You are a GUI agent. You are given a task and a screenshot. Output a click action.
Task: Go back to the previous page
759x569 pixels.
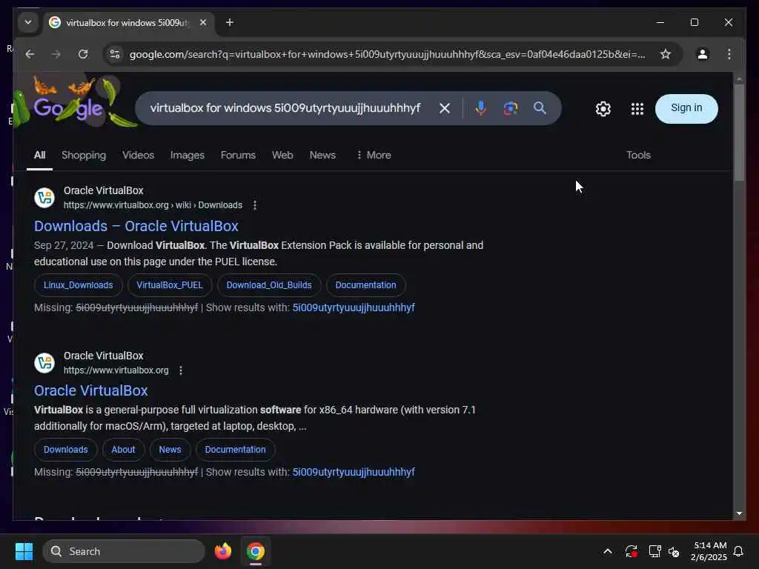point(30,54)
